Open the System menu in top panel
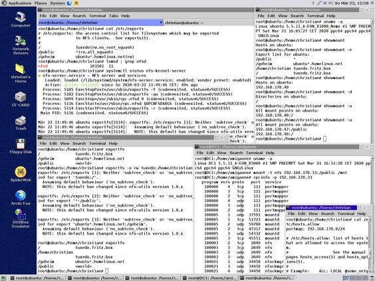The image size is (375, 281). (57, 3)
